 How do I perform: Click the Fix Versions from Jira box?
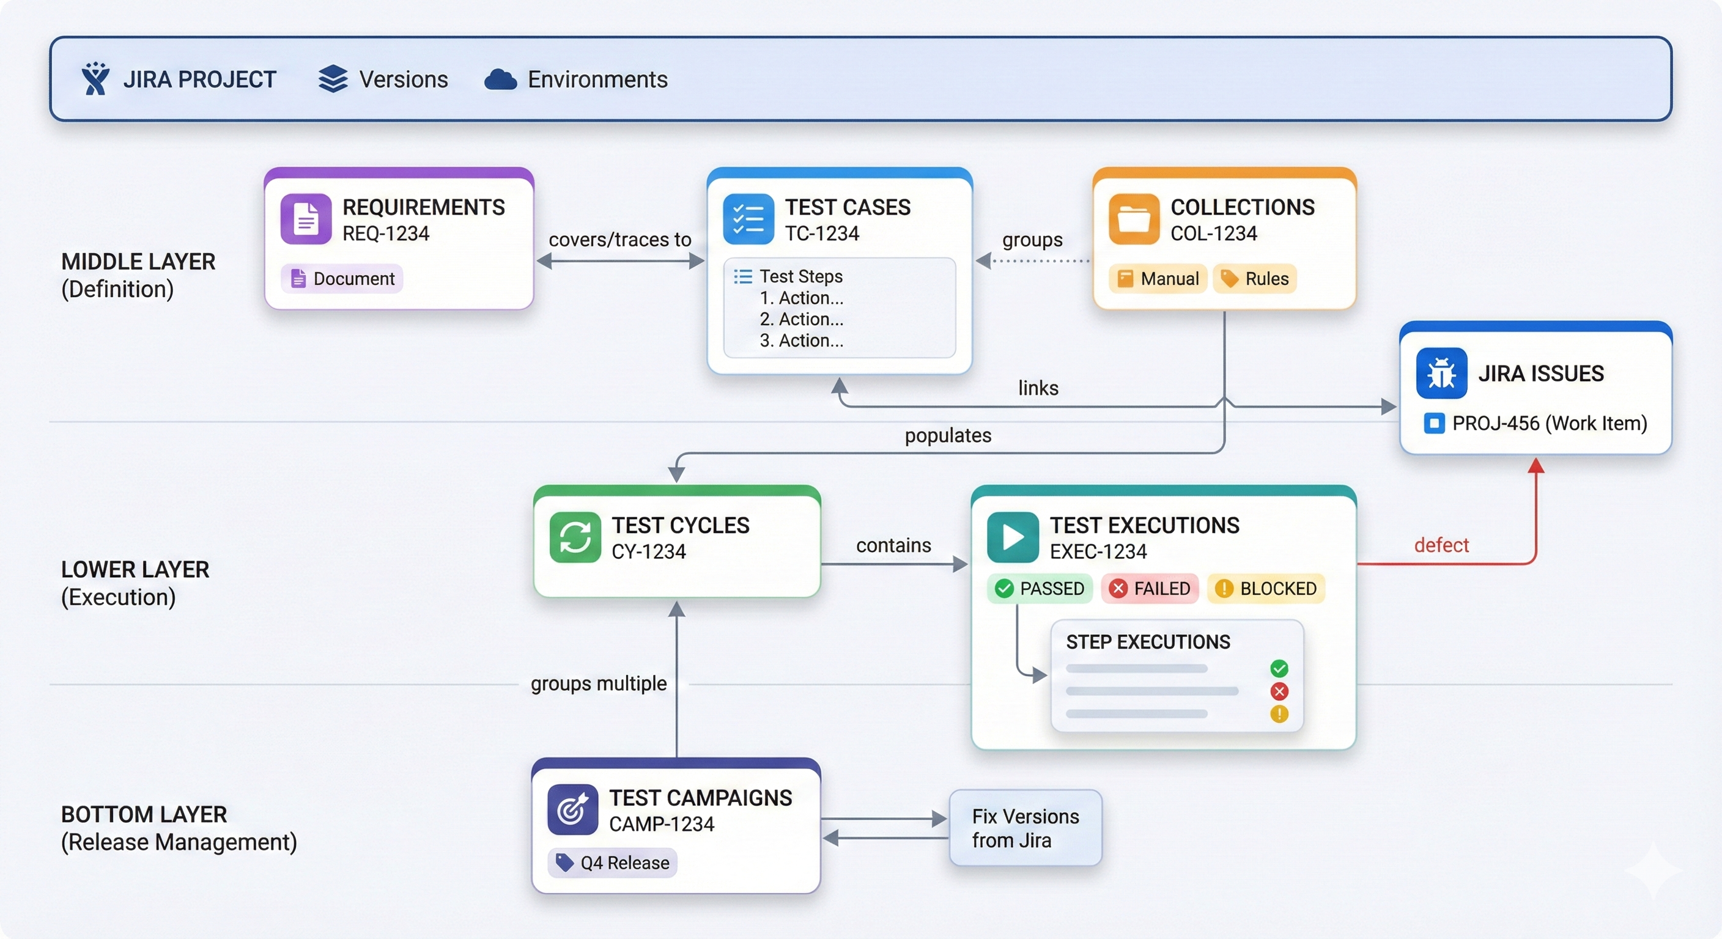tap(1025, 828)
